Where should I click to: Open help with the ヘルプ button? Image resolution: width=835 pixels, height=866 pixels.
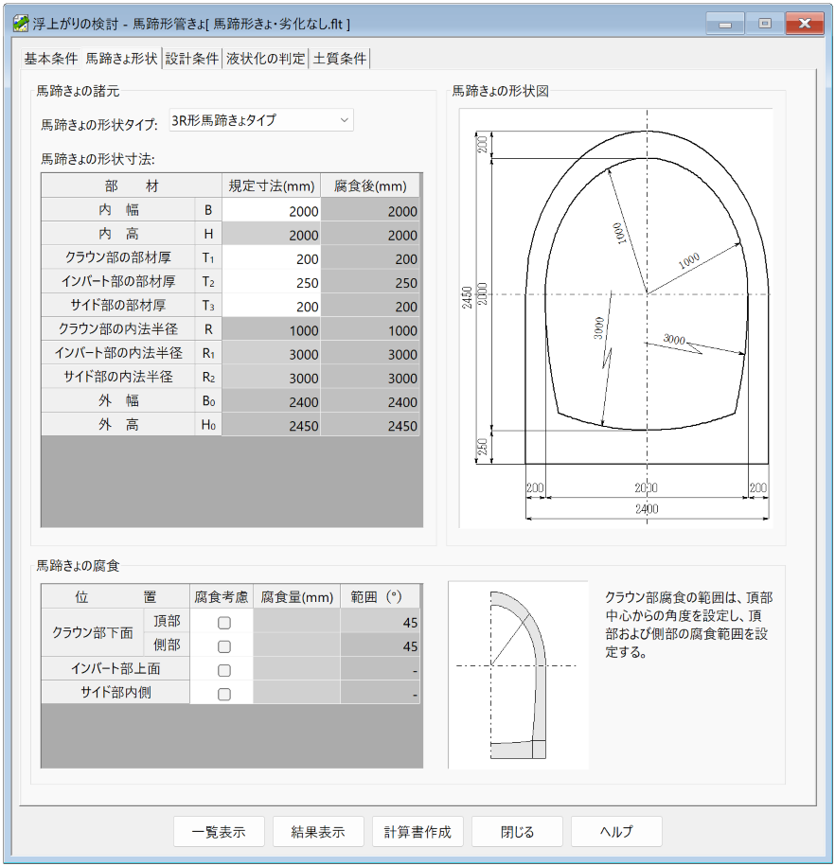click(616, 831)
